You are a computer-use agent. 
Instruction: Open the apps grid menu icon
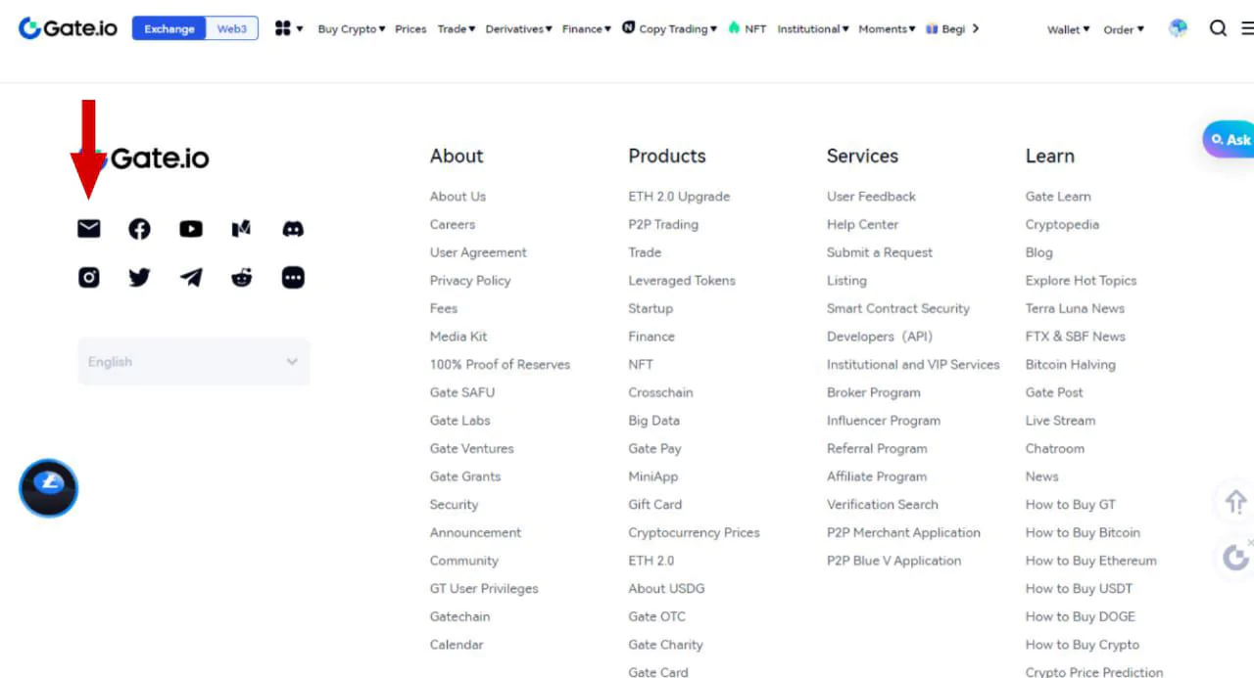283,28
